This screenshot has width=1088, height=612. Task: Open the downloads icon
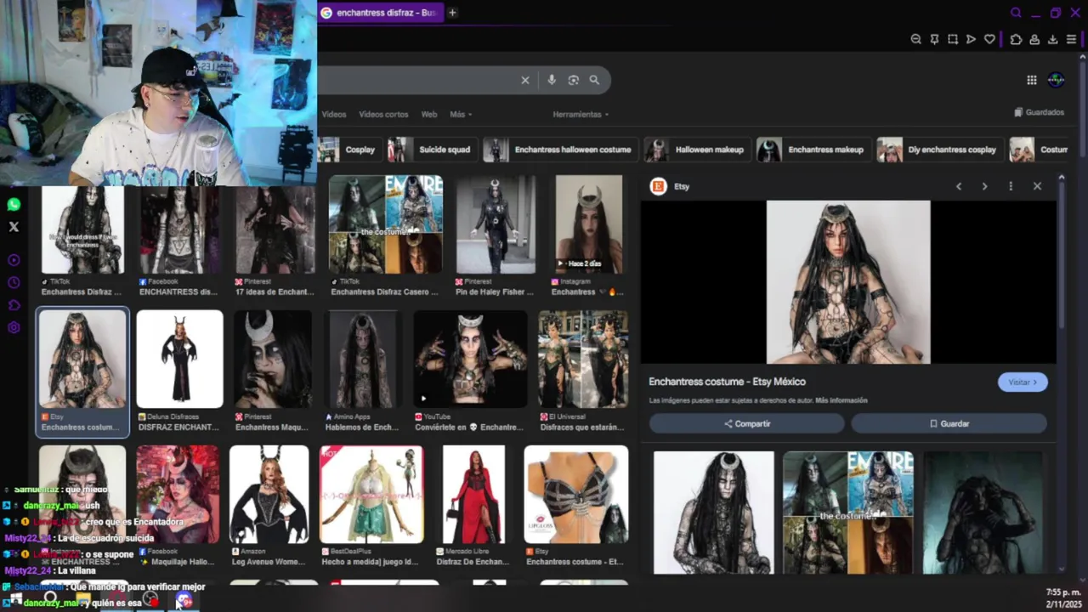tap(1052, 39)
